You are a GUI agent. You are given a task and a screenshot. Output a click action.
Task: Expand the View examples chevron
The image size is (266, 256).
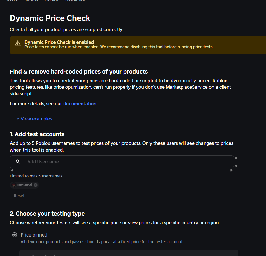coord(18,119)
